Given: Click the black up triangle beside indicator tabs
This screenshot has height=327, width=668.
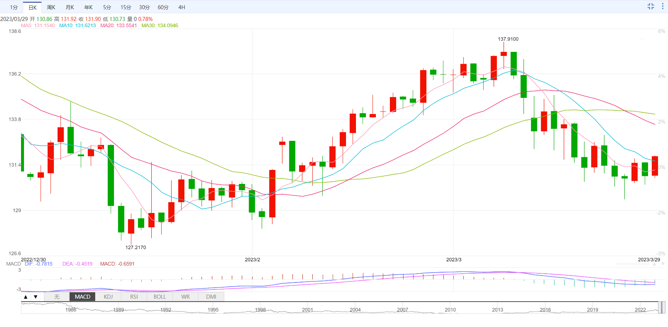Looking at the screenshot, I should click(25, 297).
